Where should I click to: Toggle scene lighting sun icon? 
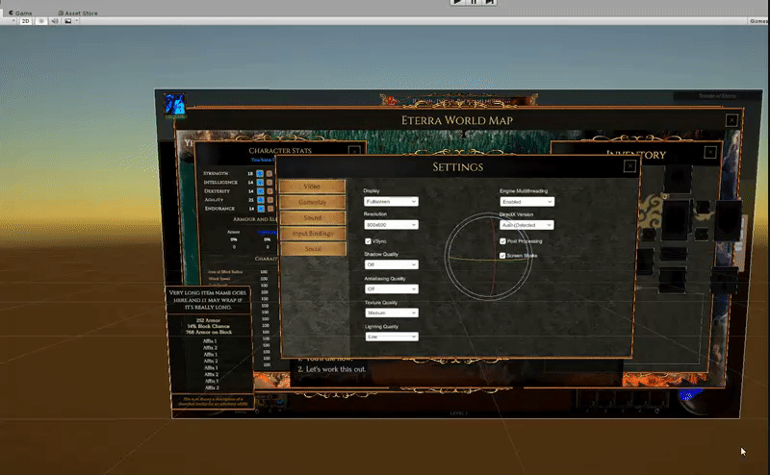pyautogui.click(x=41, y=21)
